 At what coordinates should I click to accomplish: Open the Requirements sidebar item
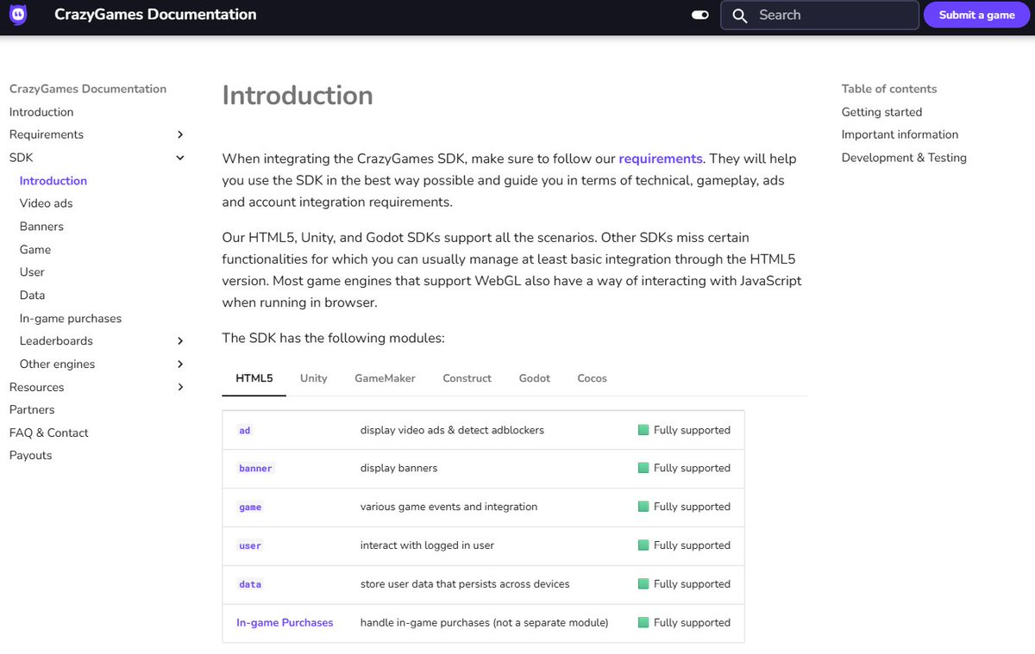tap(47, 134)
